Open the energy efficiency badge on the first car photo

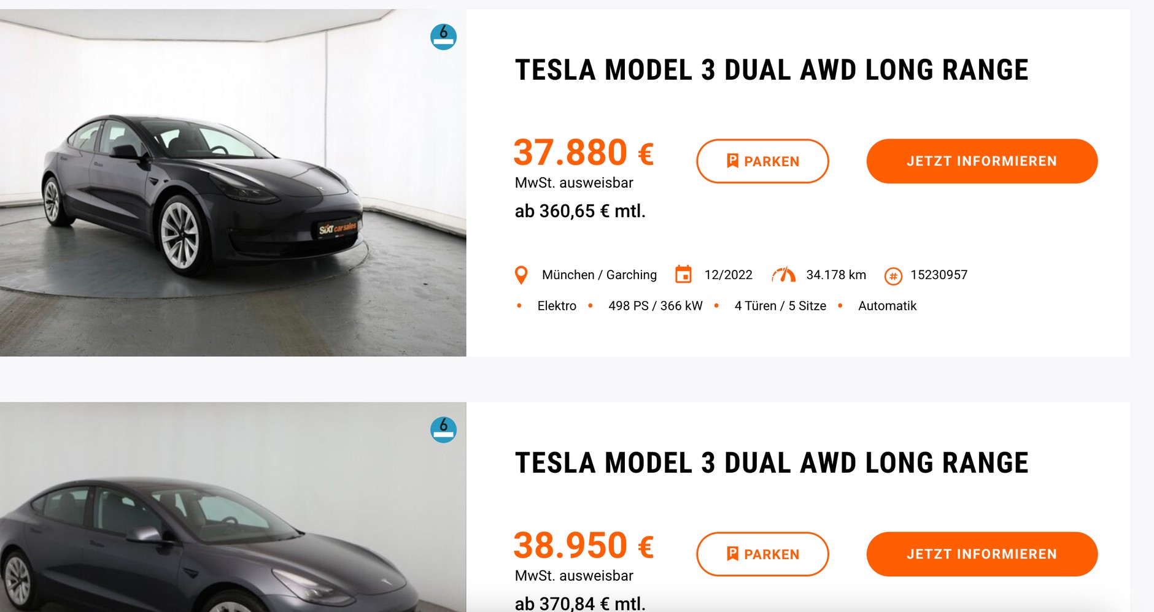click(443, 36)
